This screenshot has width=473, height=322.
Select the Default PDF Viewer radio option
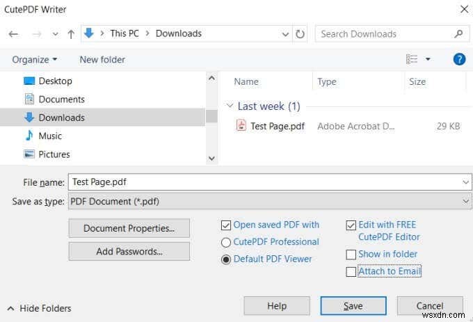226,259
